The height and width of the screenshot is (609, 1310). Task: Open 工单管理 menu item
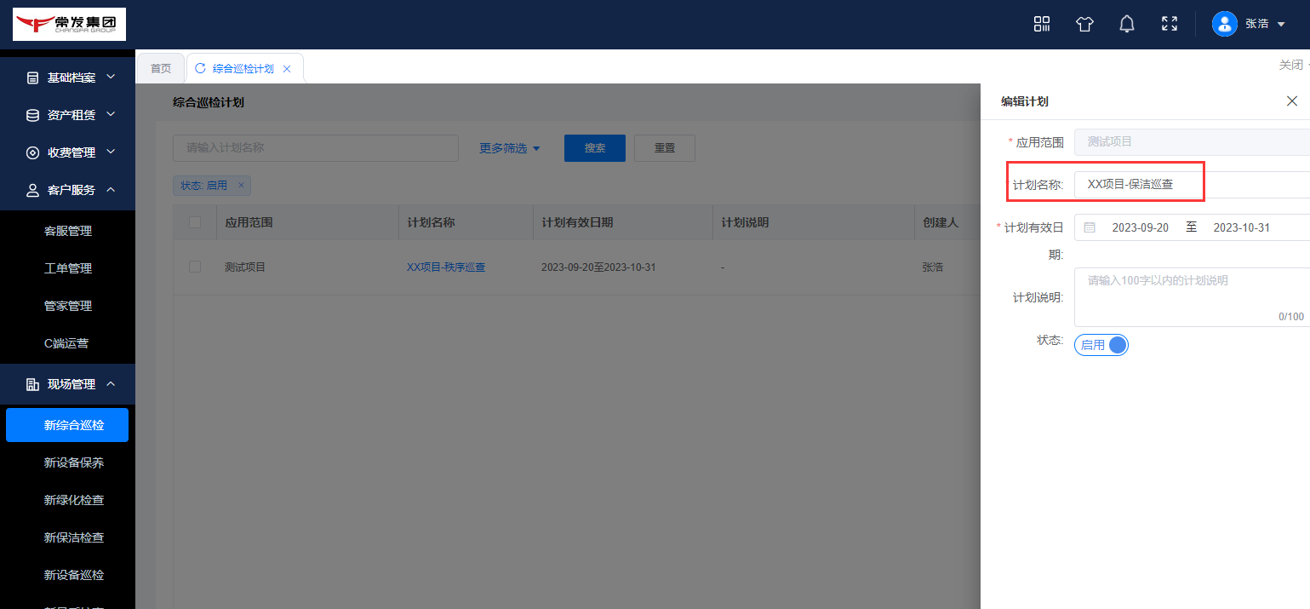pyautogui.click(x=68, y=268)
